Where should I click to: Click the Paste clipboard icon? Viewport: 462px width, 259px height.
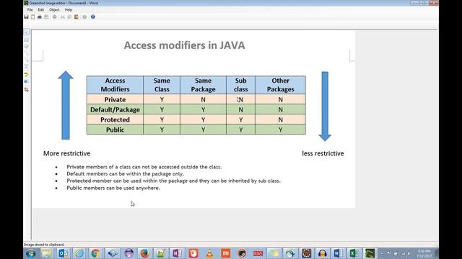[77, 17]
